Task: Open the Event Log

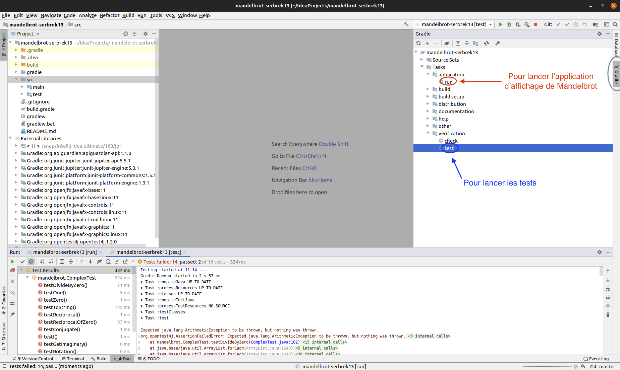Action: [x=596, y=359]
